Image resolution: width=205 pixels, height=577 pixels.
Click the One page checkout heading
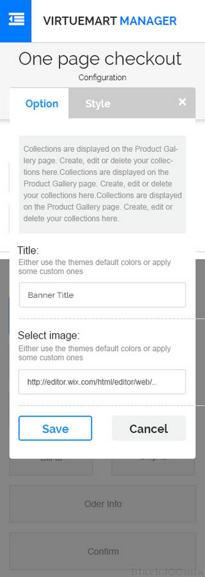pos(100,59)
